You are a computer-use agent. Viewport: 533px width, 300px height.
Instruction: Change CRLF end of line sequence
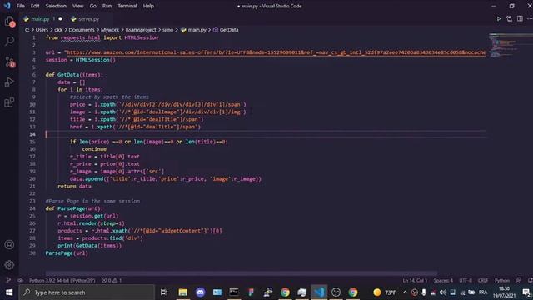pyautogui.click(x=483, y=280)
